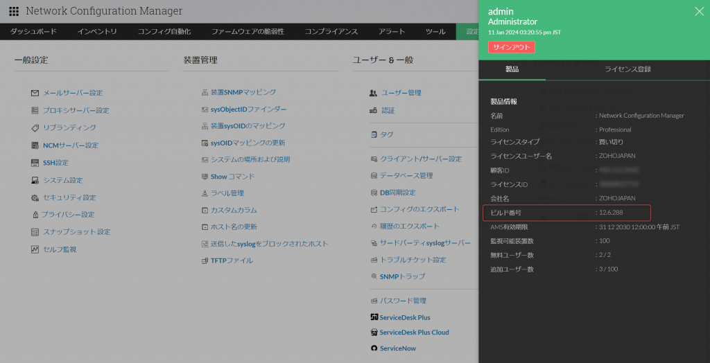
Task: Open the ダッシュボード menu
Action: (33, 32)
